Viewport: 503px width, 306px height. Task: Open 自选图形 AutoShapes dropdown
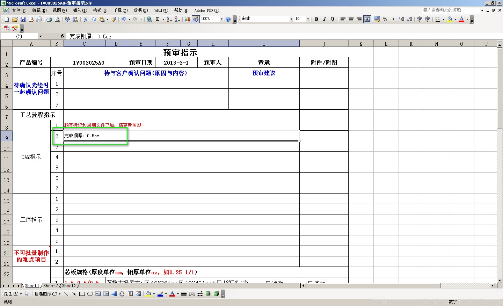(48, 294)
